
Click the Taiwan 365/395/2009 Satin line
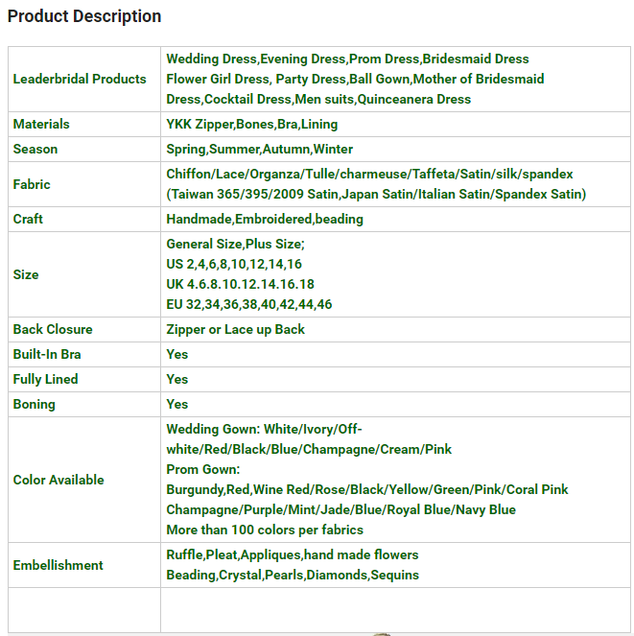(x=376, y=194)
